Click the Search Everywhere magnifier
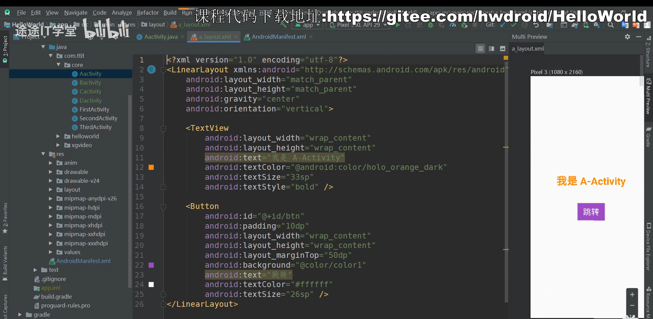653x319 pixels. click(611, 24)
